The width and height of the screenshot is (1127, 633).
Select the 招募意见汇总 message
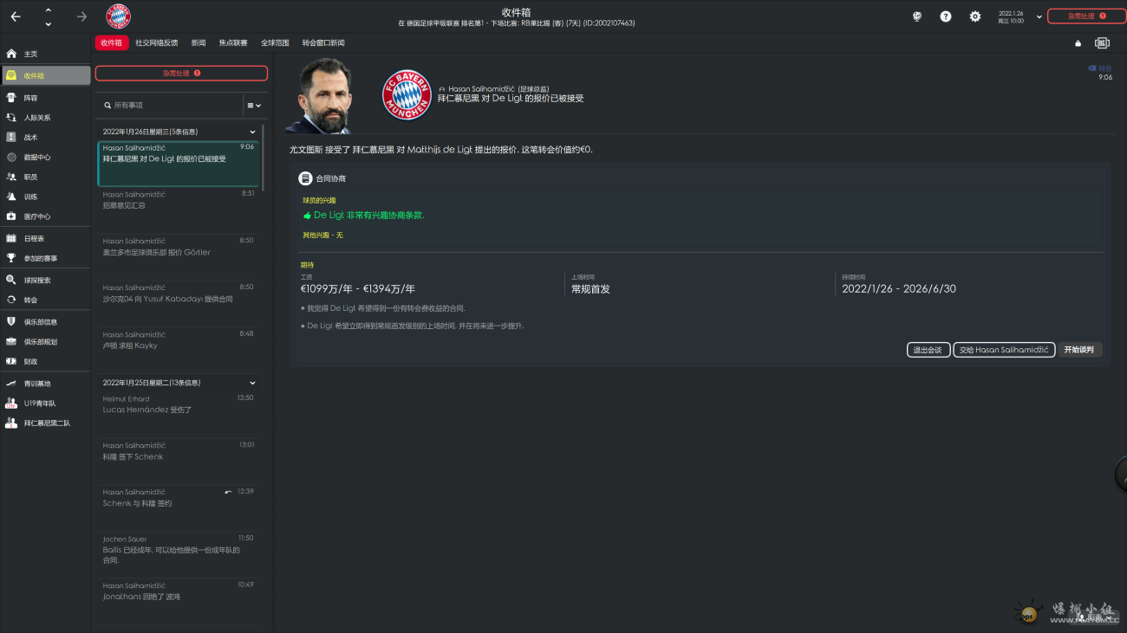(x=178, y=210)
